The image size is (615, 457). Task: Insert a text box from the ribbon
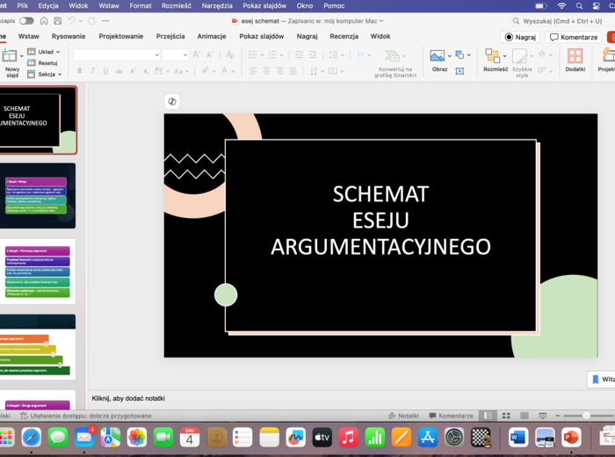tap(459, 71)
